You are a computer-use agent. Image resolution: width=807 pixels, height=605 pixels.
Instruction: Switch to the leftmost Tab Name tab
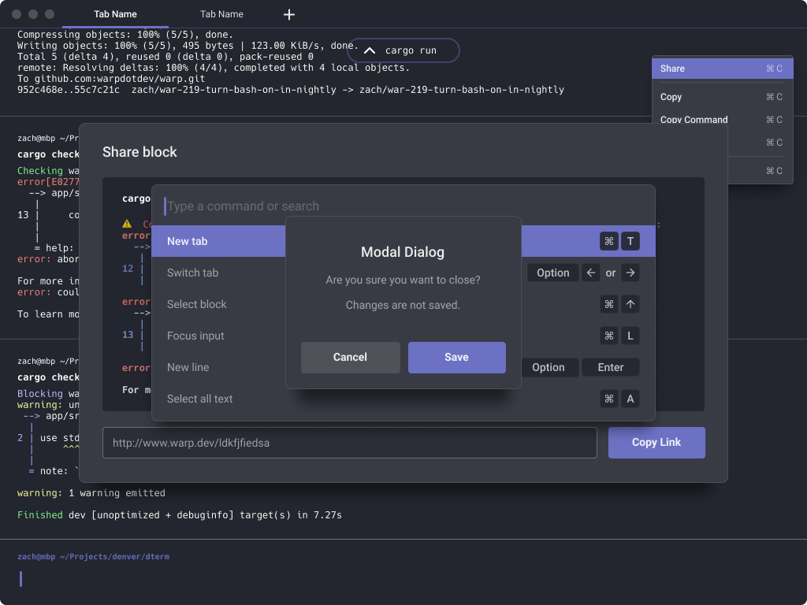[x=115, y=14]
